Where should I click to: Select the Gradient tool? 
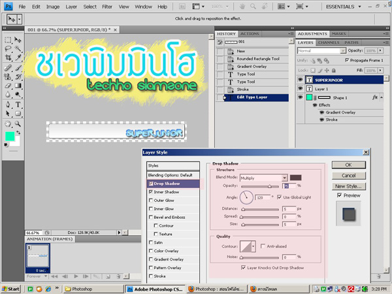(x=18, y=86)
